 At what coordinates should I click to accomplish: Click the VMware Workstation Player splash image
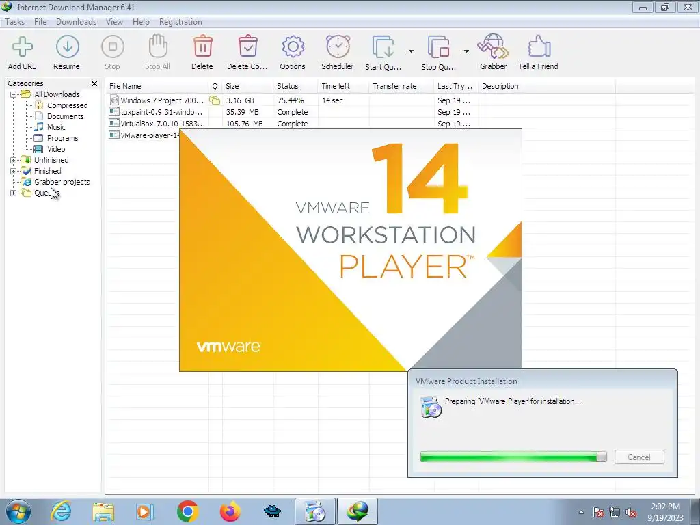[351, 250]
